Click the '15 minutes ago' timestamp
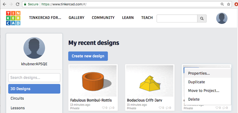Screen dimensions: 238x113 click(137, 105)
